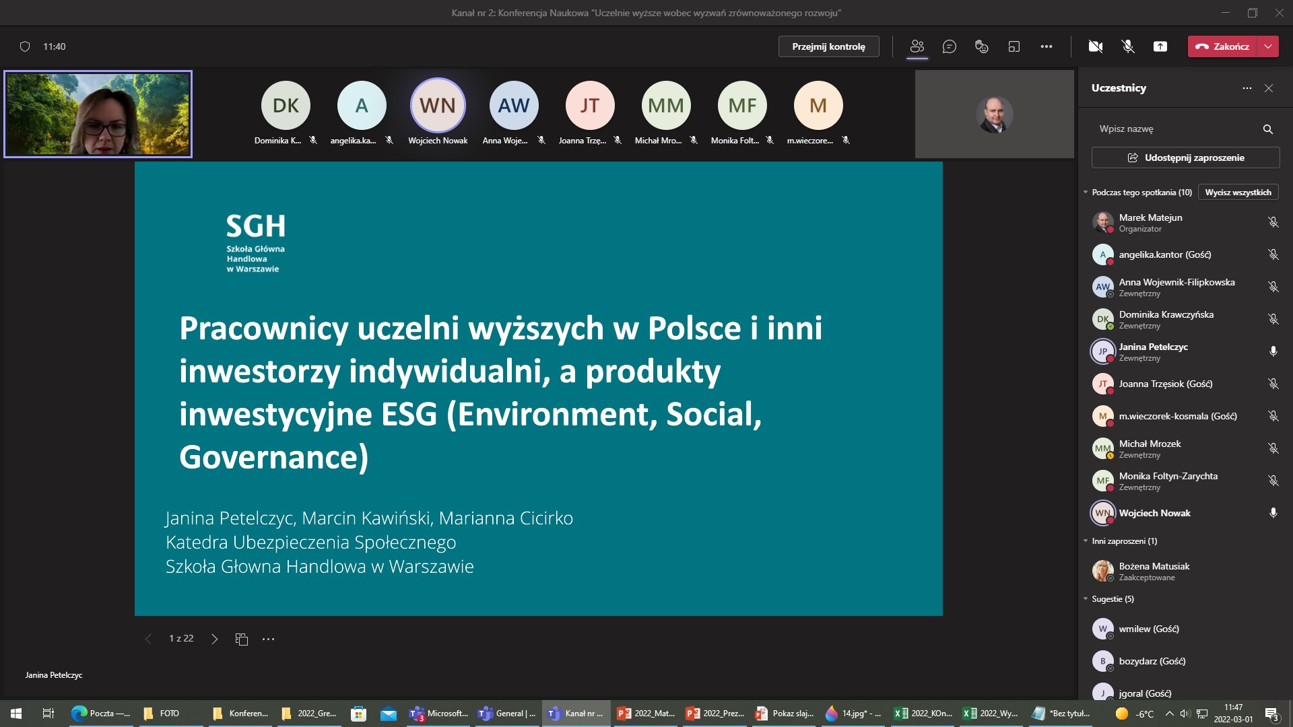This screenshot has height=727, width=1293.
Task: Open the Uczestnicy panel options ellipsis
Action: [1246, 88]
